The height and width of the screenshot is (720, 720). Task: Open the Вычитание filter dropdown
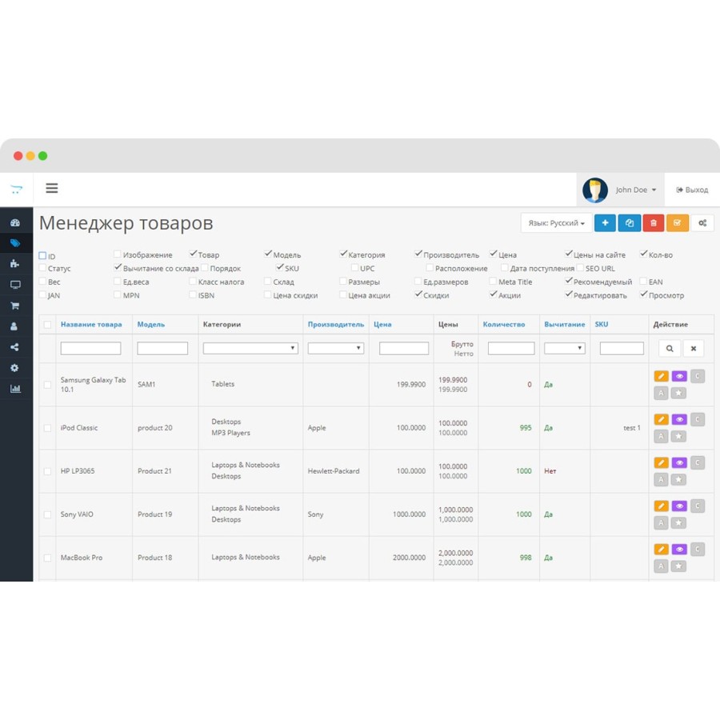coord(564,348)
